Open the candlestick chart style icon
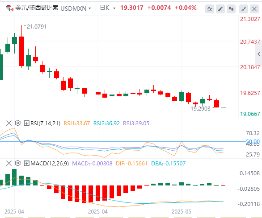Screen dimensions: 262x218 coord(231,8)
